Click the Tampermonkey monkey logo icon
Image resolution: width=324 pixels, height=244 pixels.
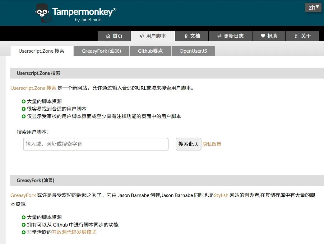click(x=43, y=13)
